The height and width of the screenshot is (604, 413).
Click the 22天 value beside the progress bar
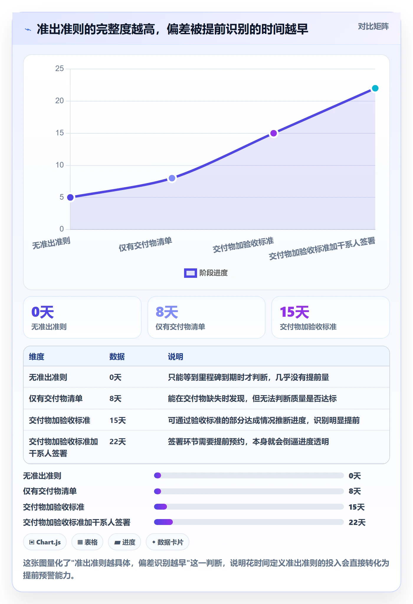point(357,522)
